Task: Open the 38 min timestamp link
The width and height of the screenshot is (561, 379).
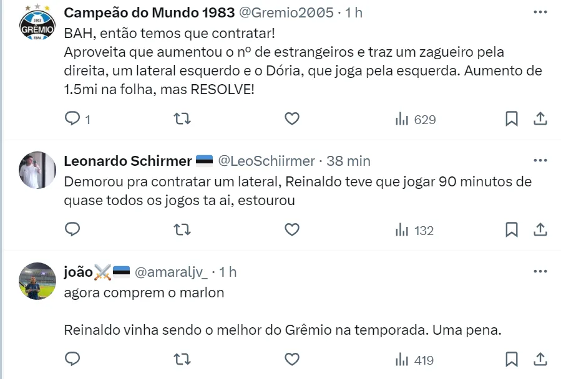Action: pyautogui.click(x=348, y=161)
